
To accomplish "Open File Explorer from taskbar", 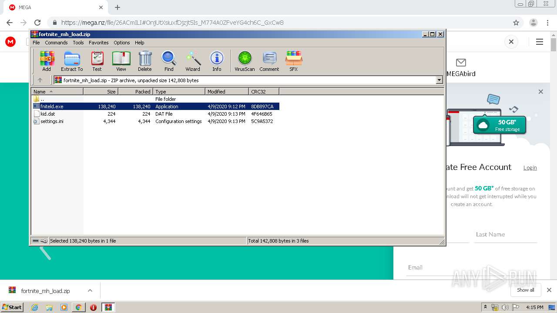I will tap(49, 307).
